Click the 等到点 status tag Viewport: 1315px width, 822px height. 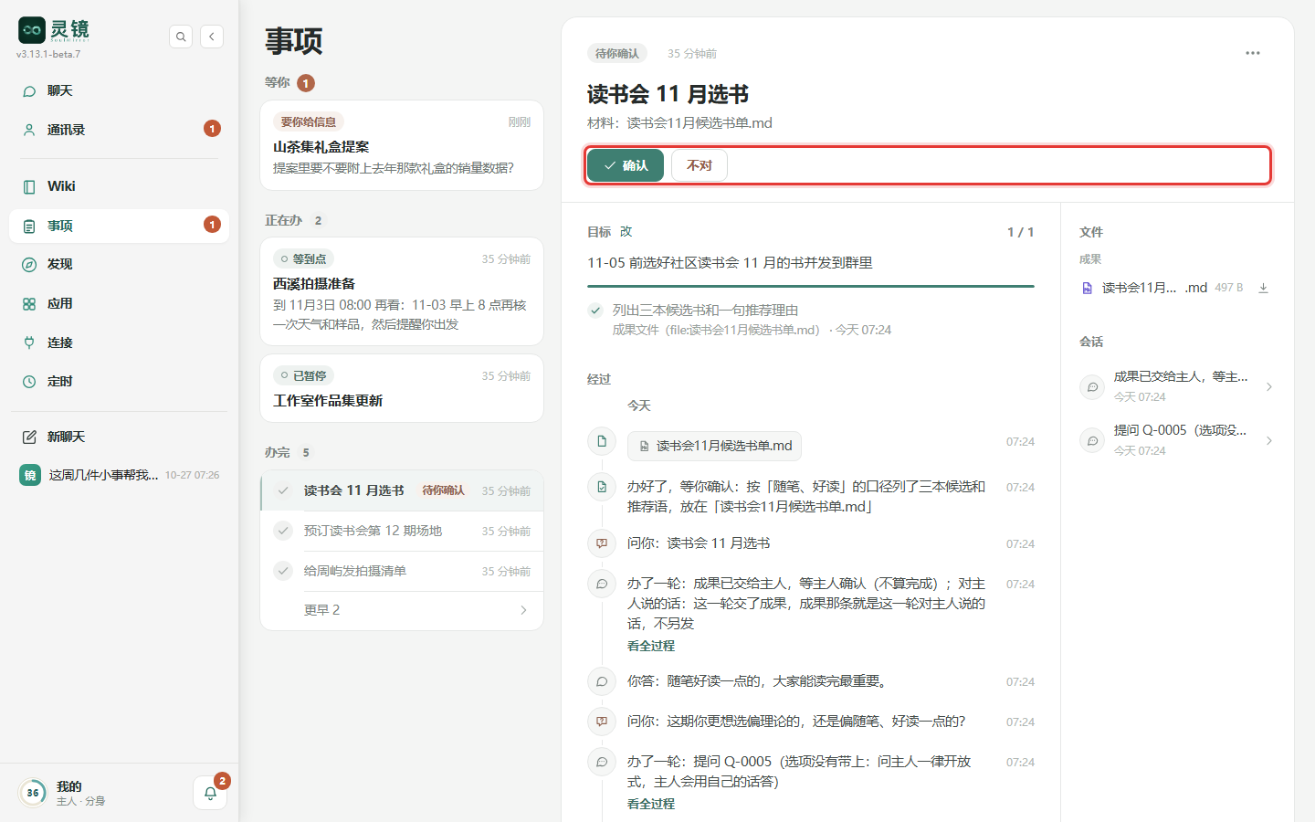[x=304, y=258]
